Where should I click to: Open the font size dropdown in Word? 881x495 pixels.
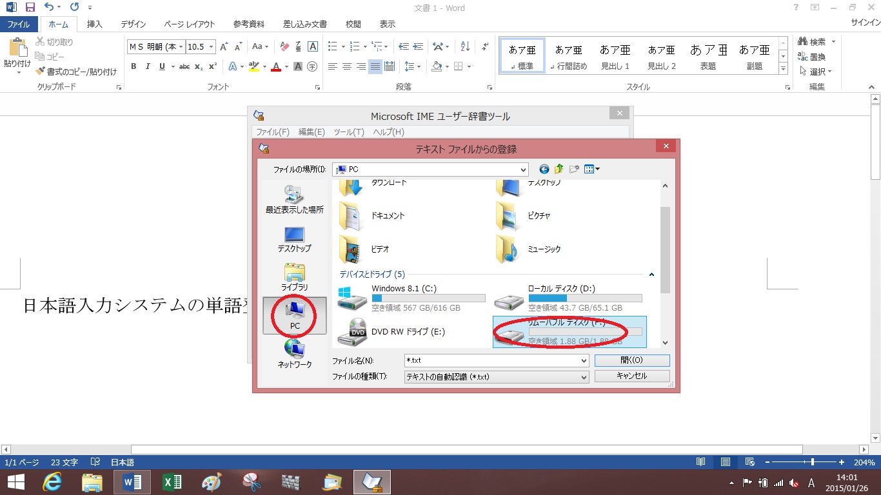click(211, 46)
